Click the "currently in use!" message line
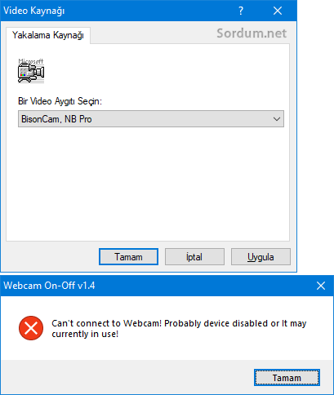 click(x=85, y=334)
